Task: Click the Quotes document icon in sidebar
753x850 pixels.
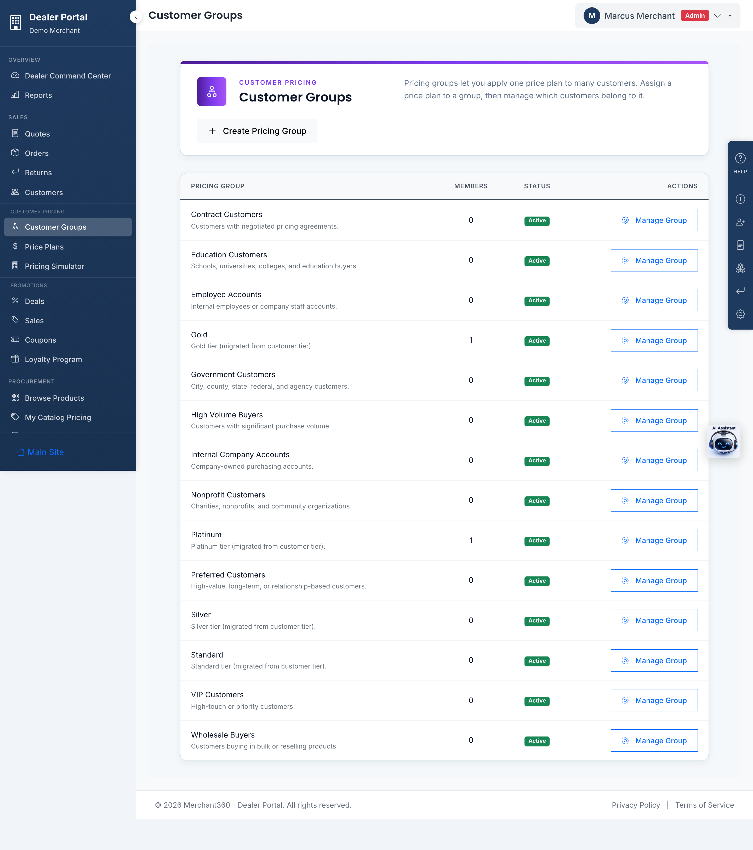Action: pyautogui.click(x=15, y=133)
